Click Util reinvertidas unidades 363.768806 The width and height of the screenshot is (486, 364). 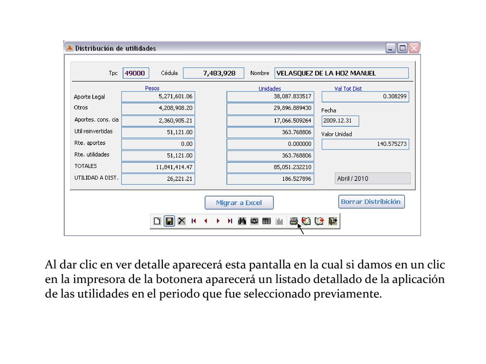(270, 132)
